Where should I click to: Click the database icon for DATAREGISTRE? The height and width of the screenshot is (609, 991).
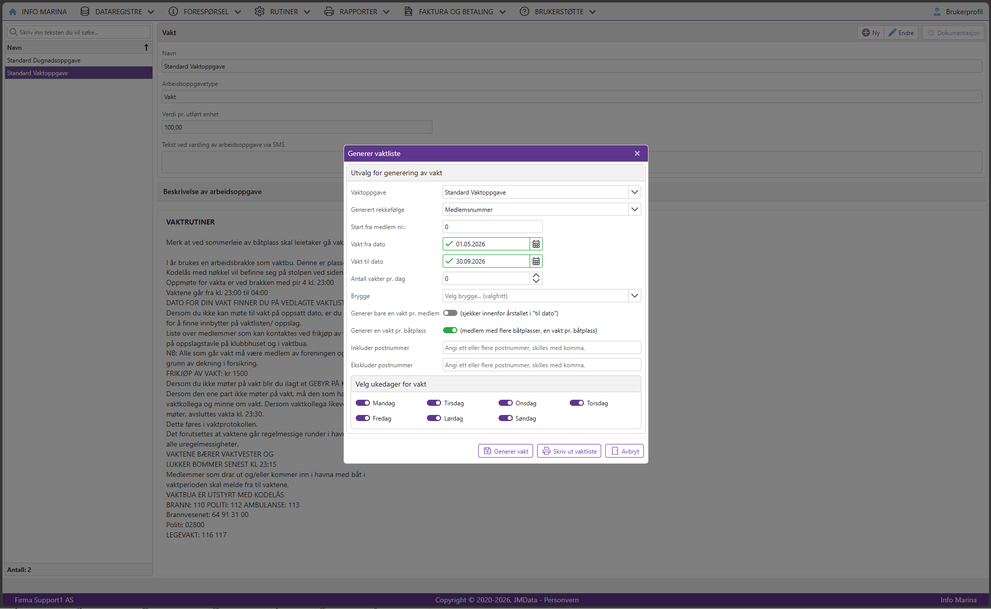point(85,11)
